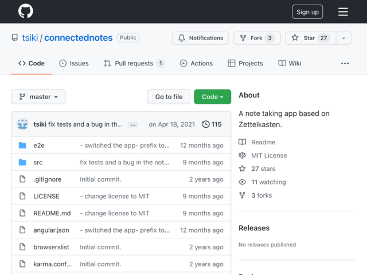Click the Go to file button
The image size is (367, 275).
[x=169, y=97]
